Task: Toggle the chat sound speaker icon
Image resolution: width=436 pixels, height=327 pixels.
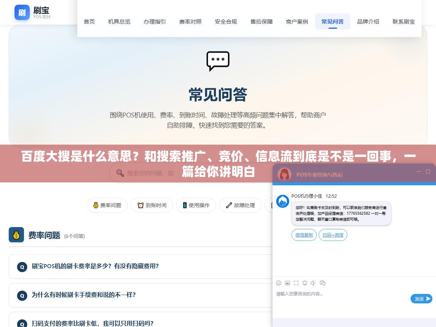Action: coord(313,283)
